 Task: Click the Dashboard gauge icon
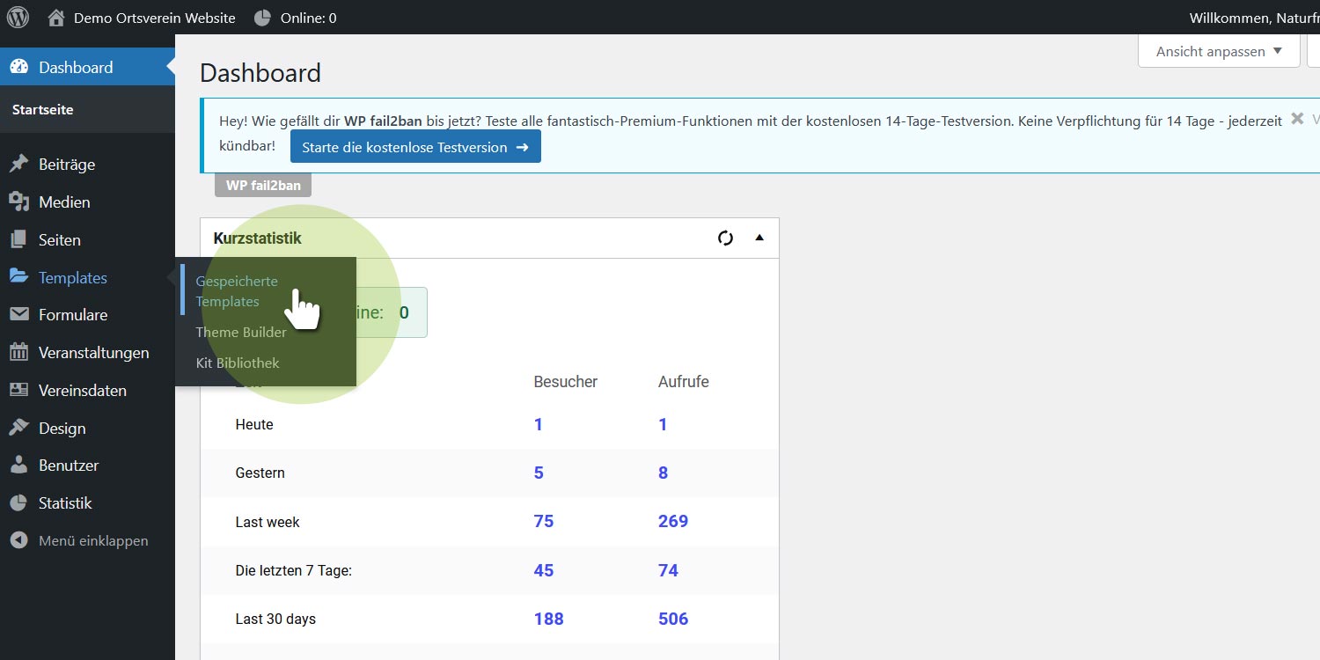click(x=18, y=67)
